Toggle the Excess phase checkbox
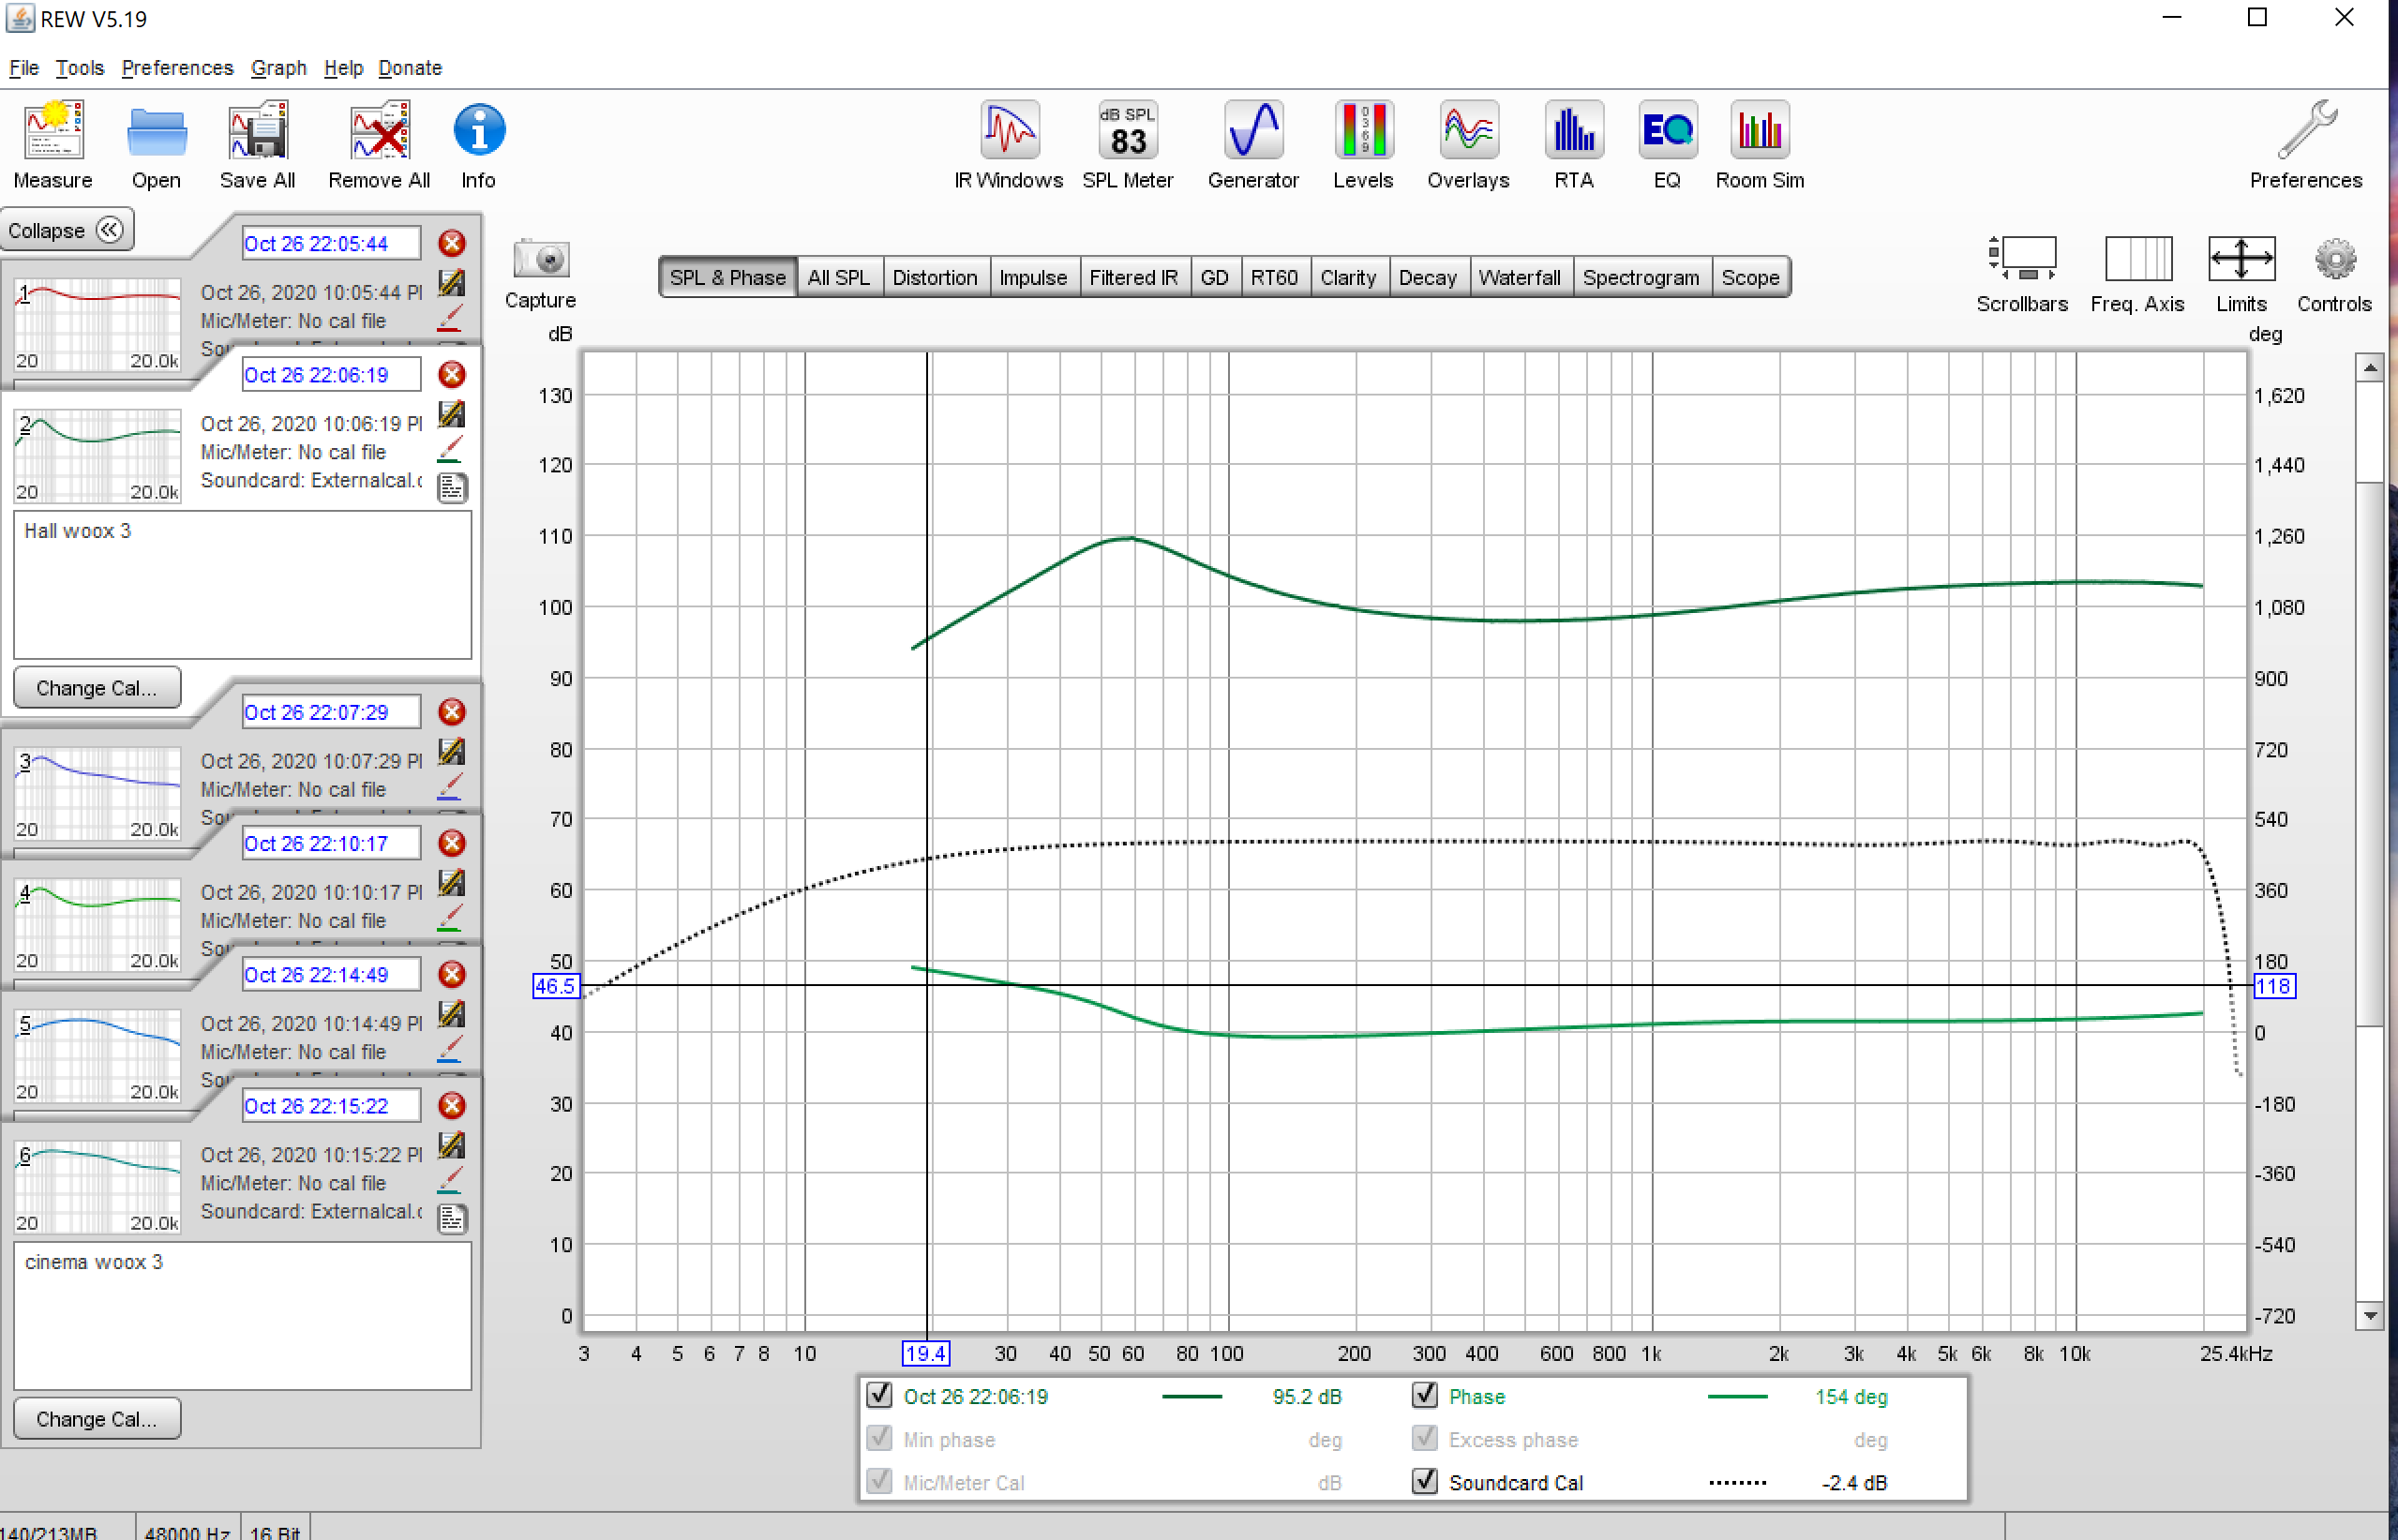This screenshot has width=2398, height=1540. pyautogui.click(x=1424, y=1437)
